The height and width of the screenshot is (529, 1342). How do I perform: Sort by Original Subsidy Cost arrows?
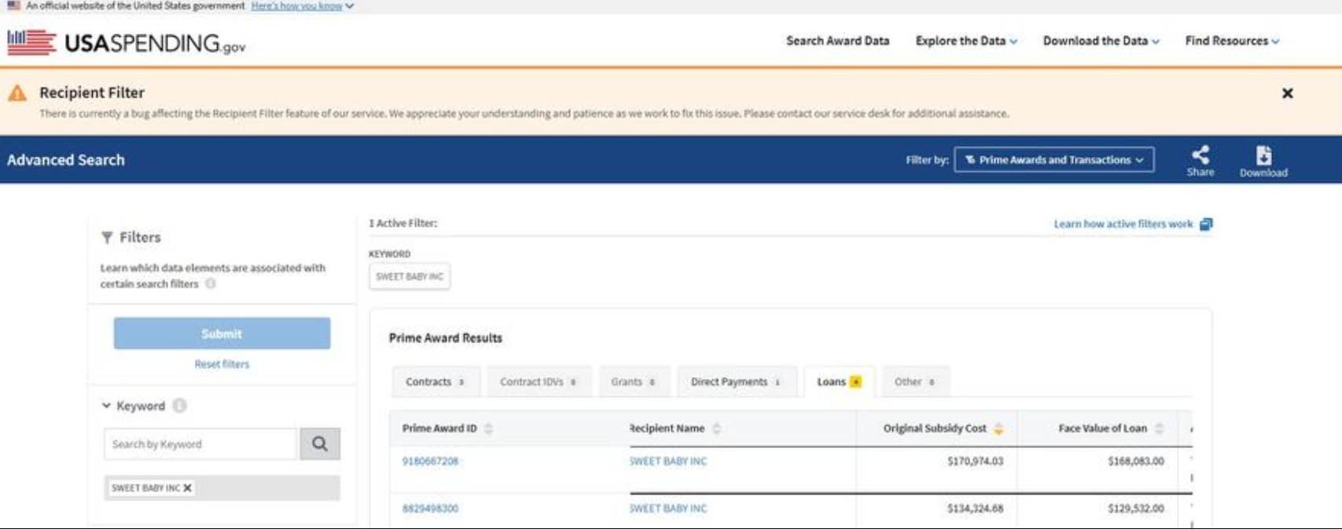coord(998,429)
